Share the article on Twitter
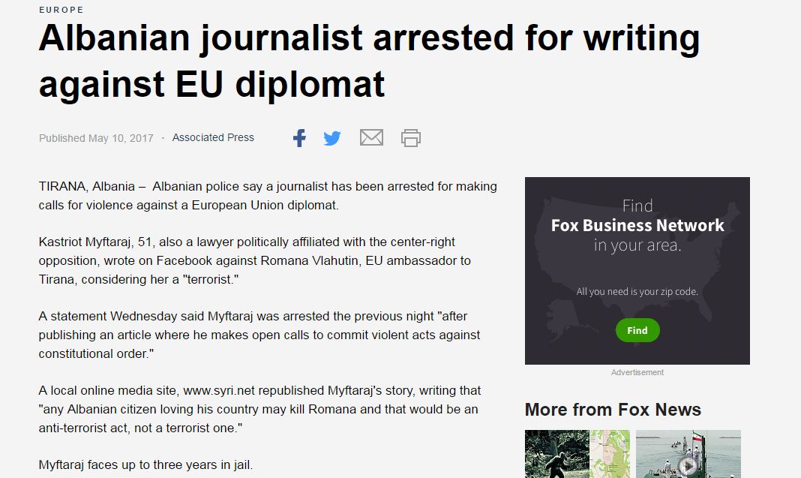801x478 pixels. point(332,138)
